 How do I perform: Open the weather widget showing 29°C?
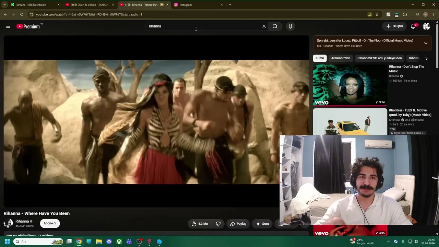tap(362, 242)
